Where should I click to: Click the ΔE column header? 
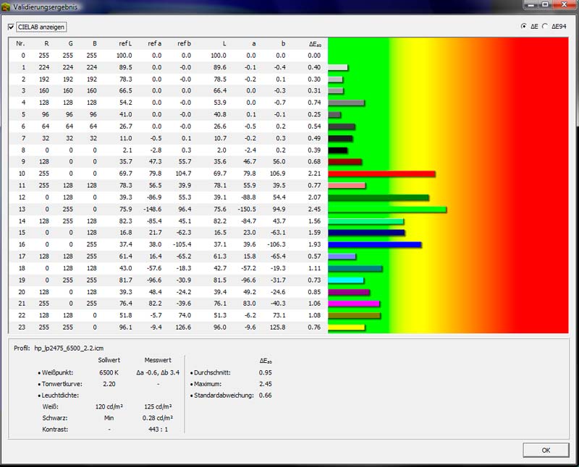tap(314, 43)
